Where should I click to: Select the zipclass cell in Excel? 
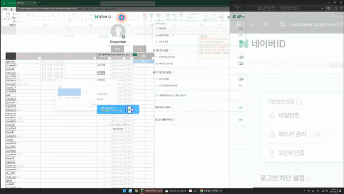(23, 162)
